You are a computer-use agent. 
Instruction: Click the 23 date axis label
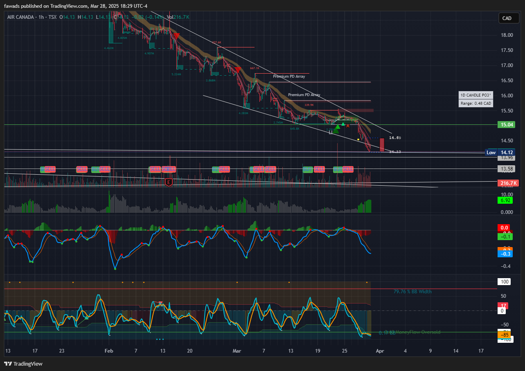point(61,351)
